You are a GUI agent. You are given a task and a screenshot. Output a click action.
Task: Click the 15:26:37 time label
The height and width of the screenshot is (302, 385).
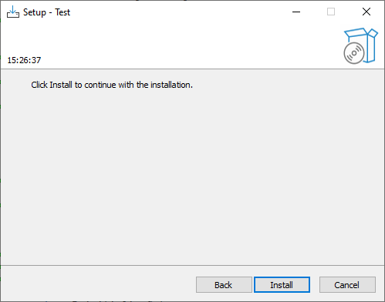pyautogui.click(x=24, y=60)
